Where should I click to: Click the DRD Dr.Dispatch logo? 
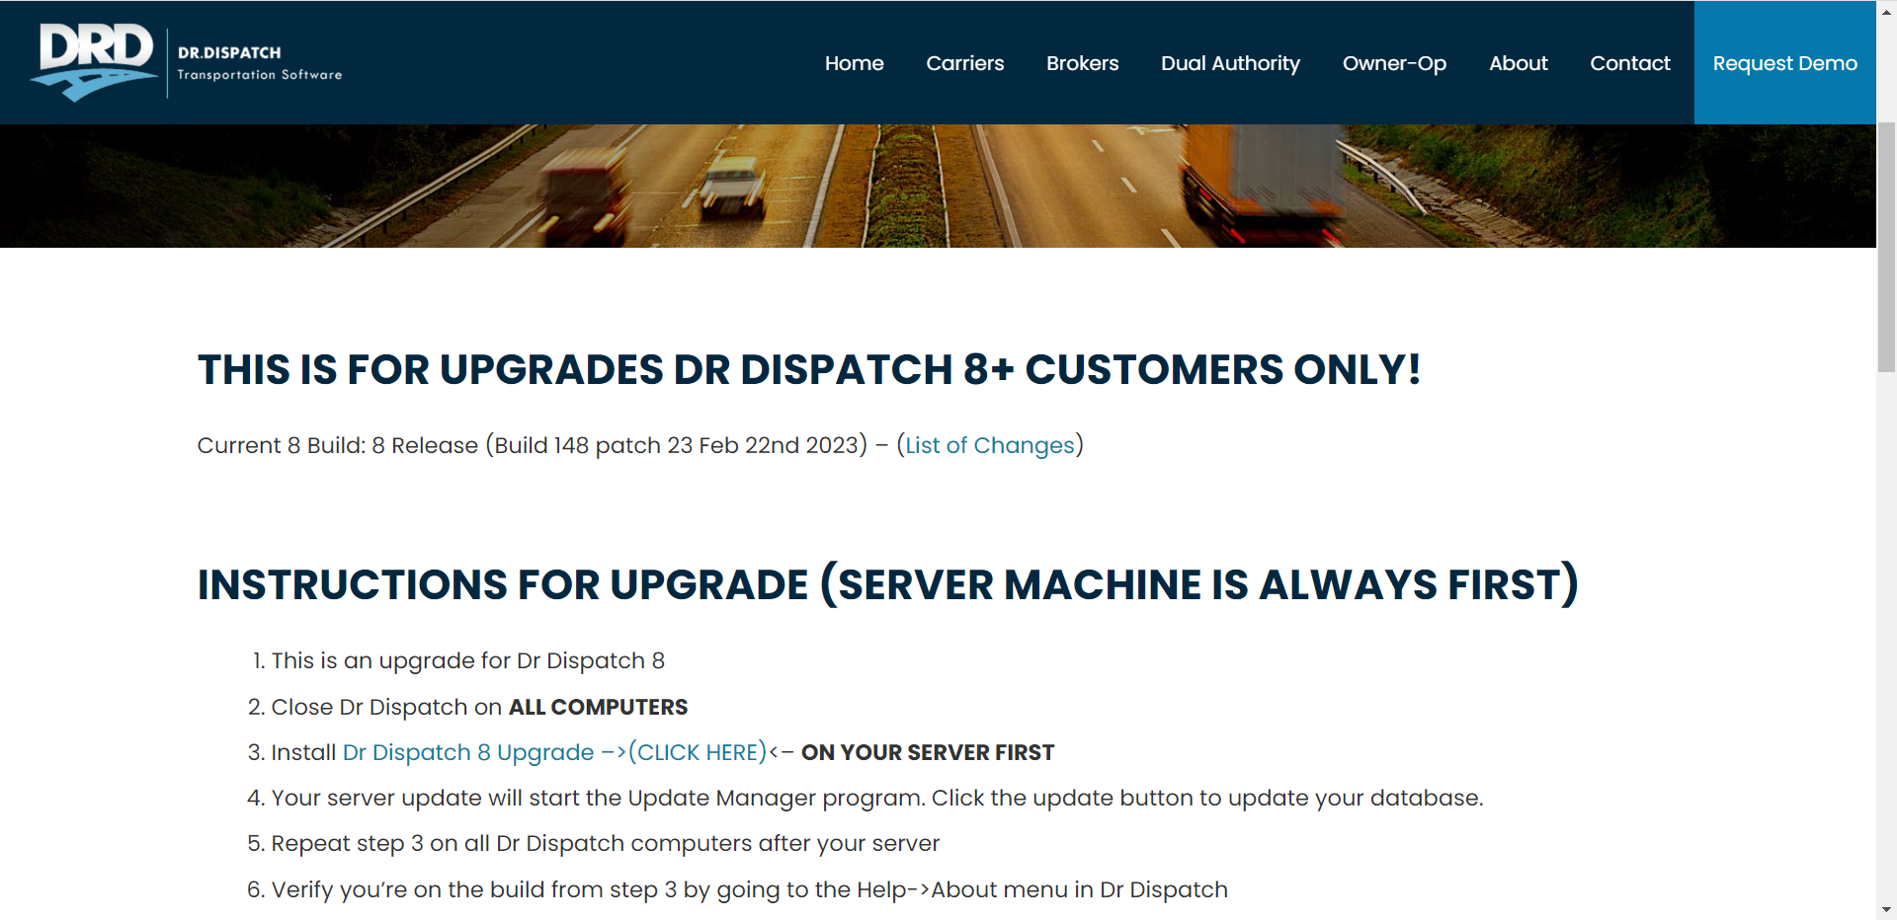click(x=186, y=62)
